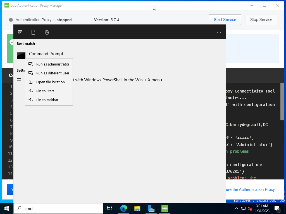286x214 pixels.
Task: Click line number 1 in config editor
Action: coord(11,87)
